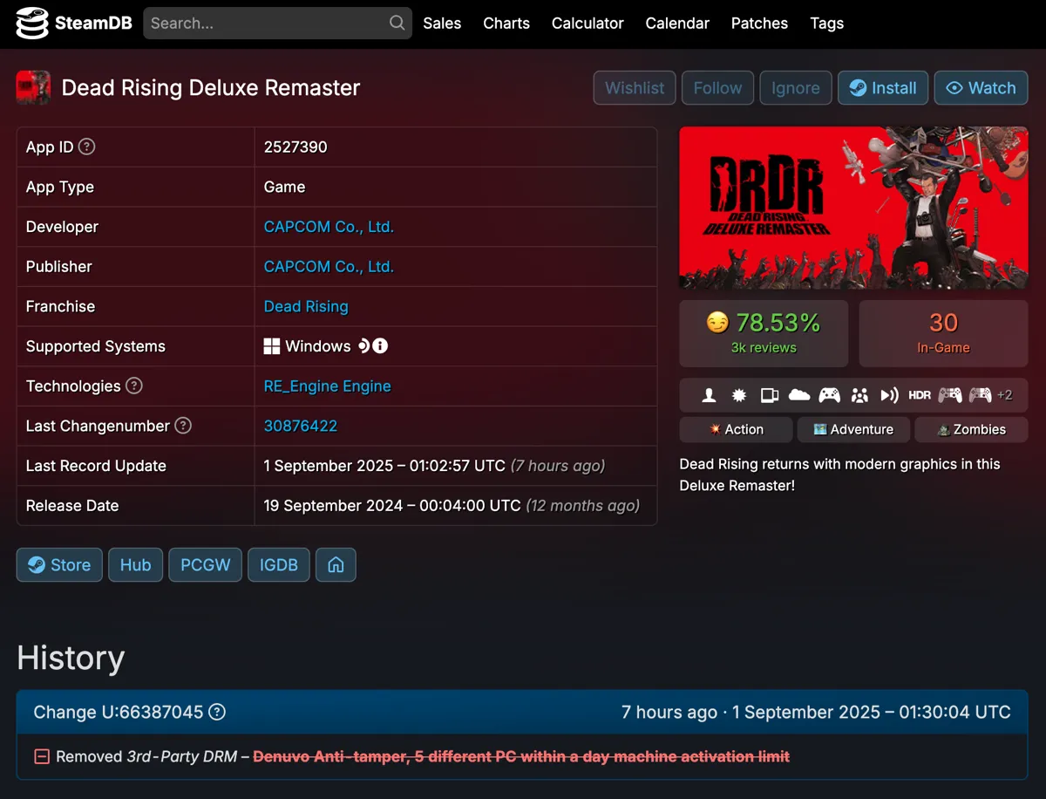Screen dimensions: 1046x799
Task: Click the Follow button for this game
Action: point(717,87)
